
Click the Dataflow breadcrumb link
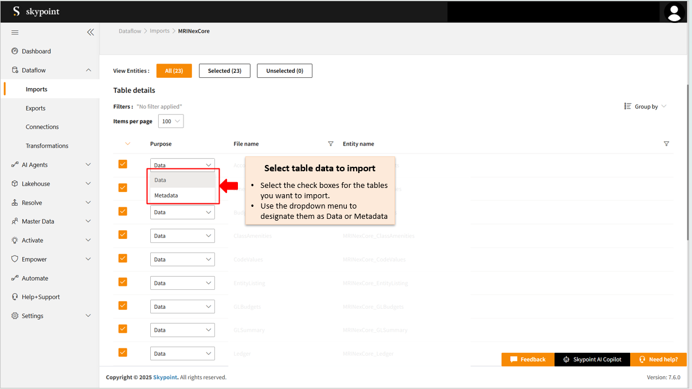pos(130,31)
